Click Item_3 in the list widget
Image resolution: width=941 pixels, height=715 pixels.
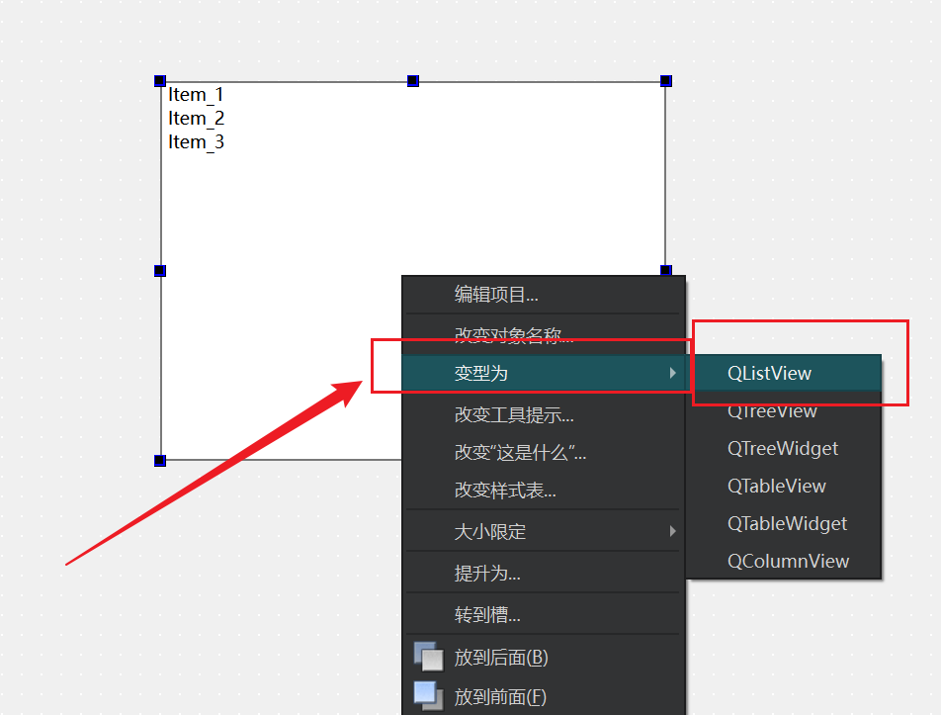click(196, 142)
